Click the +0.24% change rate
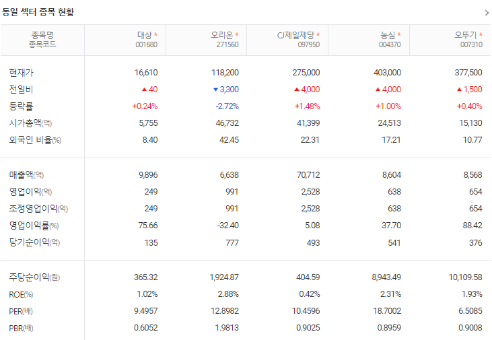 [145, 106]
